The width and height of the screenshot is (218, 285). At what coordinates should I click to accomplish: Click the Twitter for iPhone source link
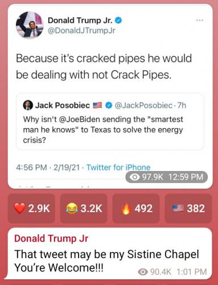point(118,168)
